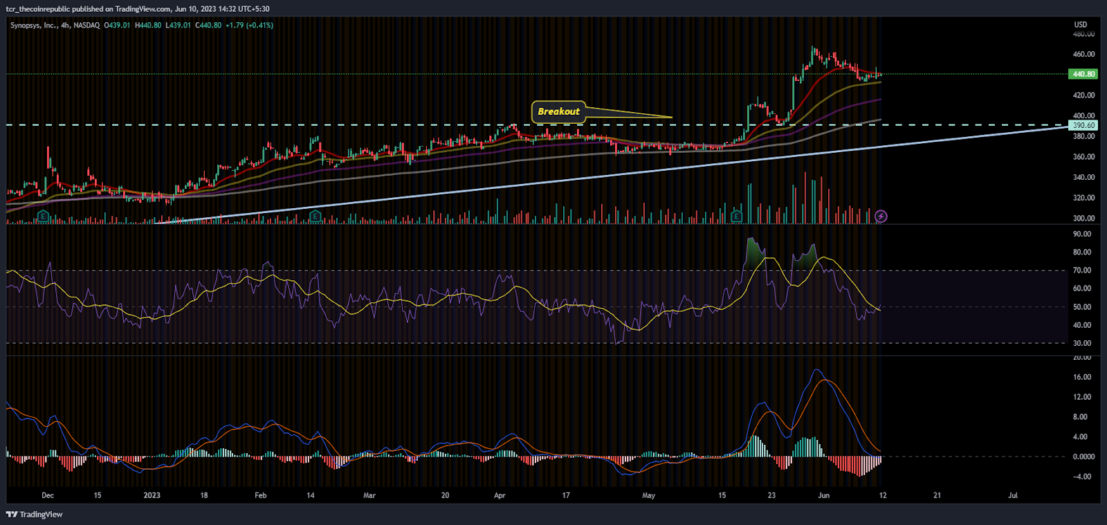Viewport: 1107px width, 525px height.
Task: Click the -4.00 MACD axis label
Action: 1083,477
